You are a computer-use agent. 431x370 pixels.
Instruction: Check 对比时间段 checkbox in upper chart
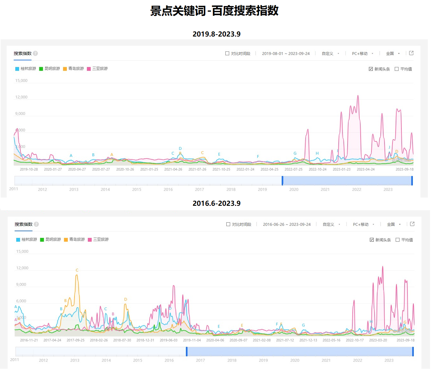click(x=227, y=53)
